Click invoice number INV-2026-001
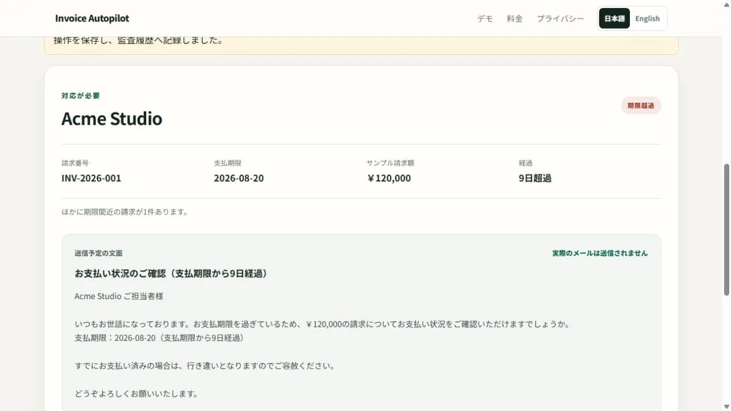Image resolution: width=731 pixels, height=411 pixels. [91, 178]
